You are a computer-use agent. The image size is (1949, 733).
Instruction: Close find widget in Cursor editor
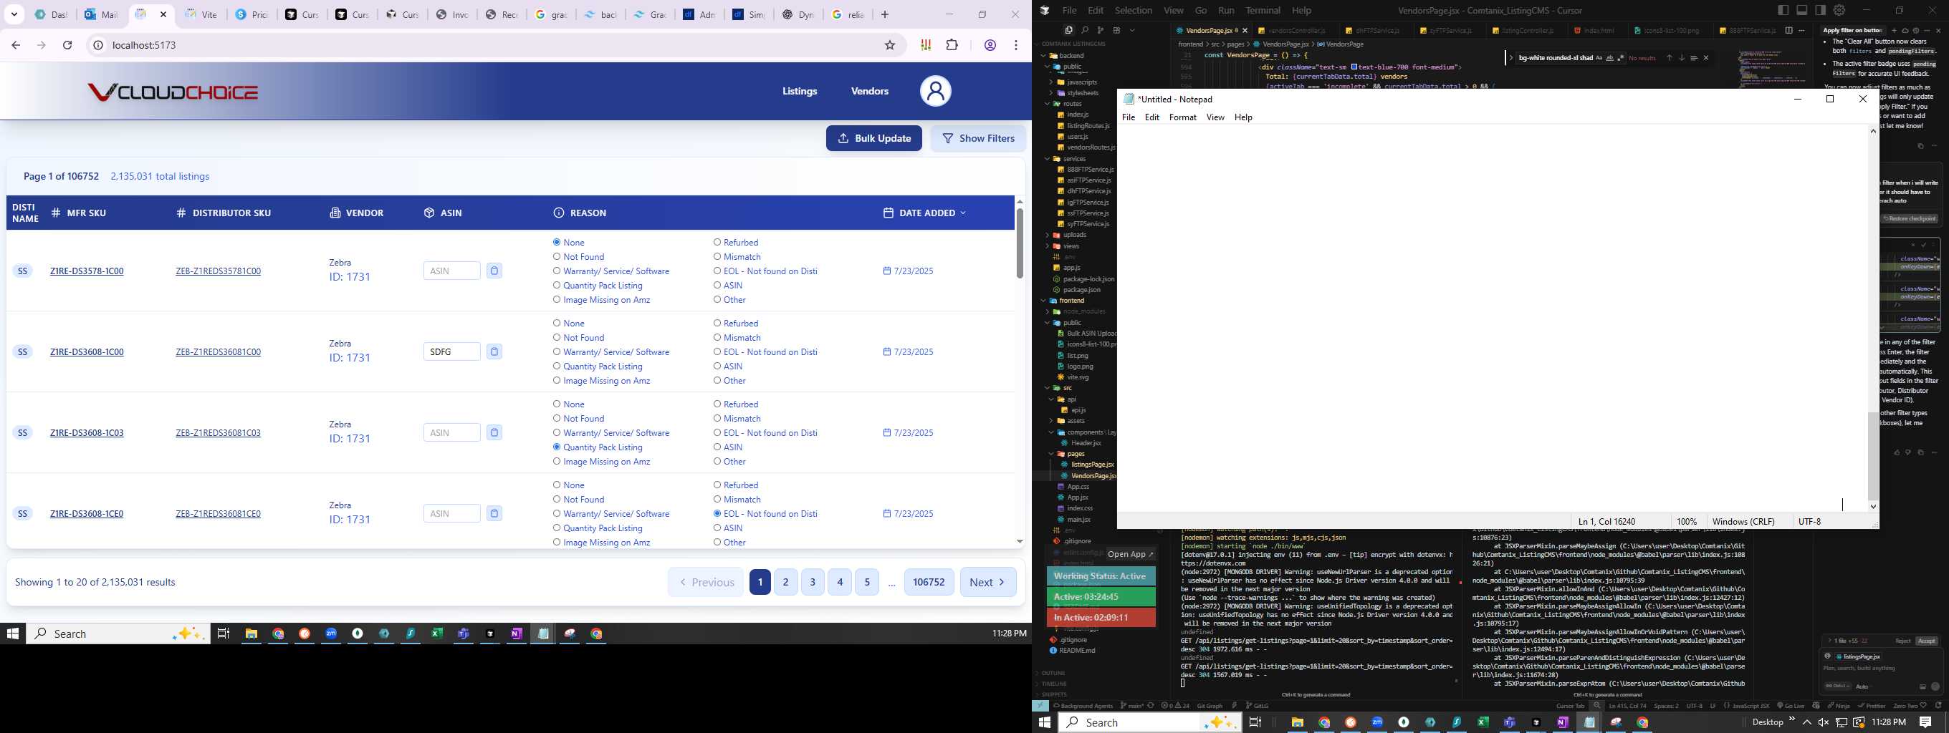[x=1705, y=58]
